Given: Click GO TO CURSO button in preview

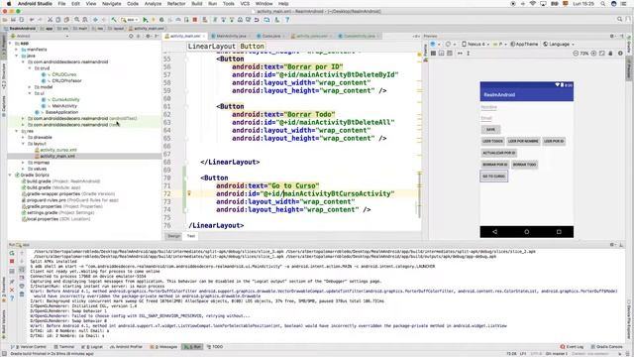Looking at the screenshot, I should [493, 177].
